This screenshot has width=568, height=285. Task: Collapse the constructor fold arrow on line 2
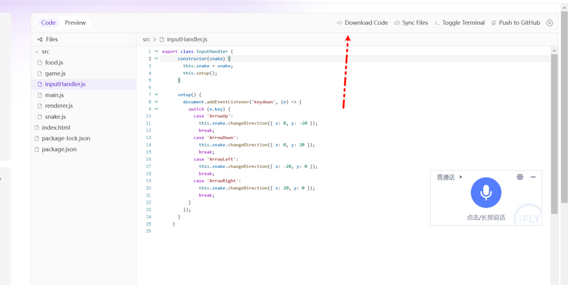(156, 59)
